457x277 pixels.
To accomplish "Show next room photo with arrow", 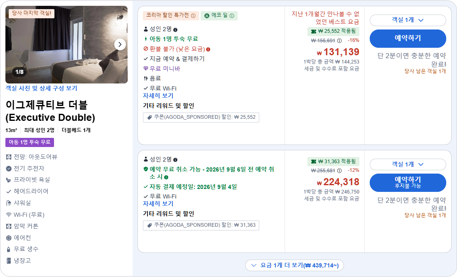I will pos(120,44).
